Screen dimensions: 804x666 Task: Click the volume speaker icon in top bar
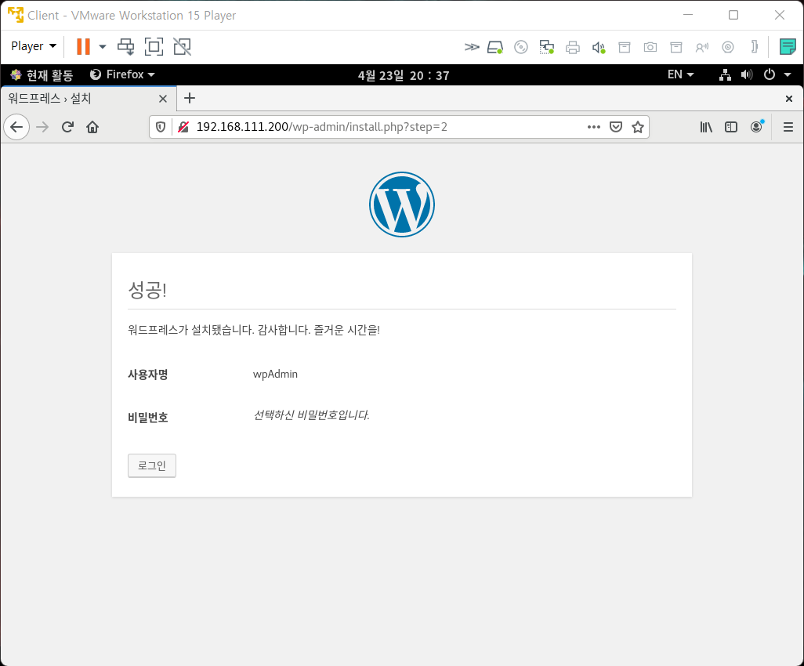[747, 75]
